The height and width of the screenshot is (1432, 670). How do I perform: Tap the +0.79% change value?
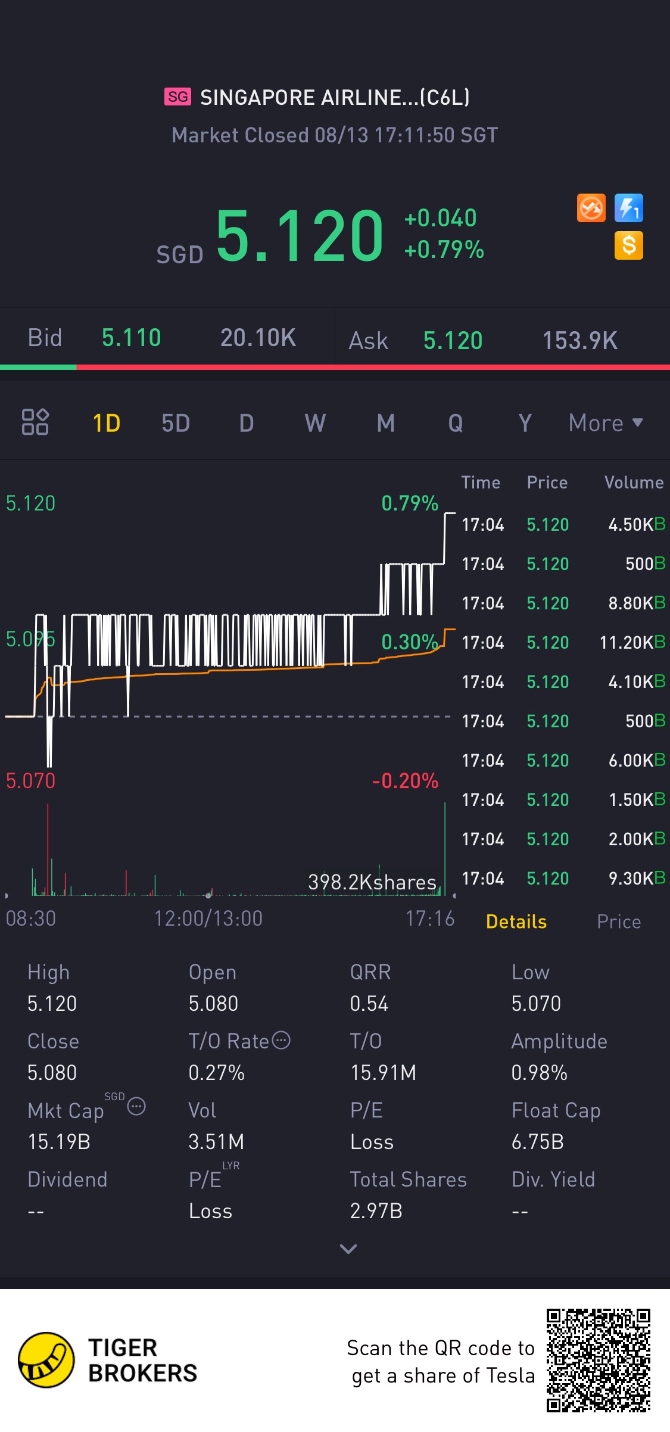pos(444,250)
